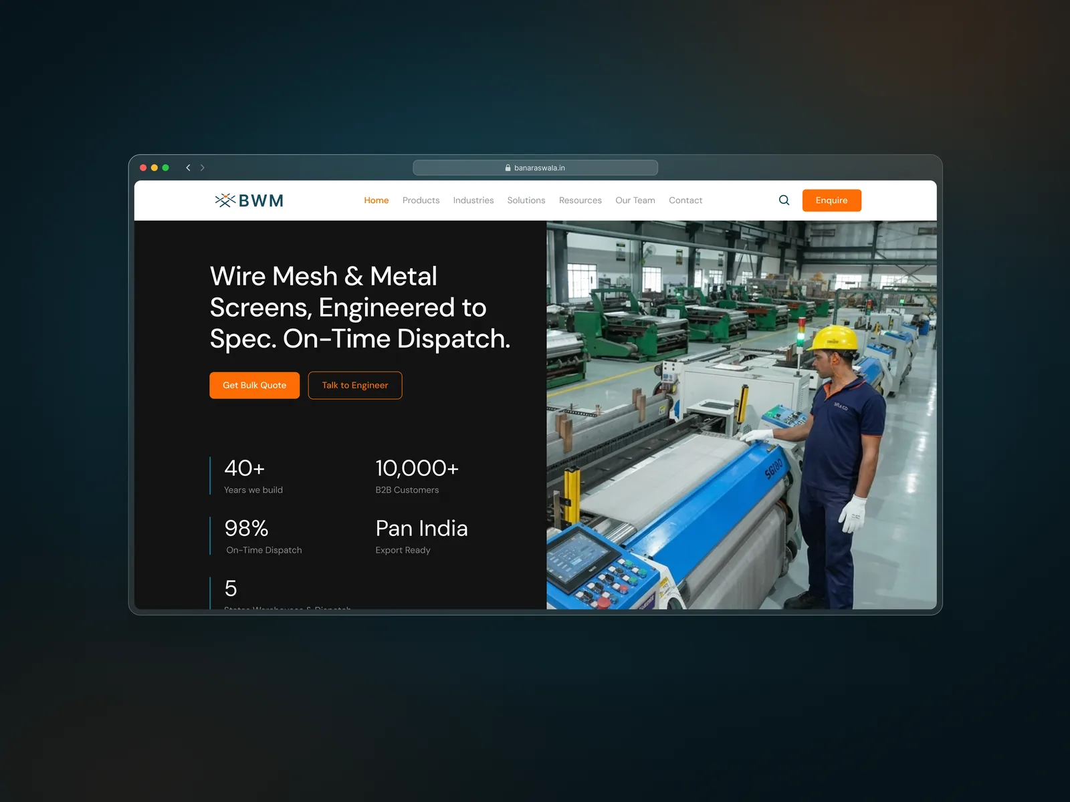Screen dimensions: 1070x802
Task: Minimize the window with the yellow dot
Action: [154, 168]
